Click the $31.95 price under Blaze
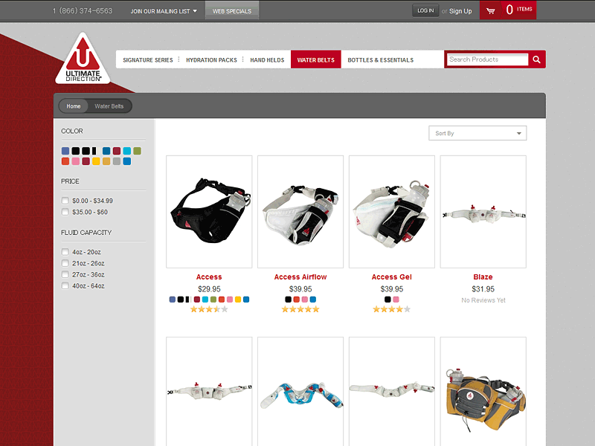The image size is (595, 446). (483, 289)
